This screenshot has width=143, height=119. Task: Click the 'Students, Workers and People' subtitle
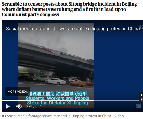(57, 98)
